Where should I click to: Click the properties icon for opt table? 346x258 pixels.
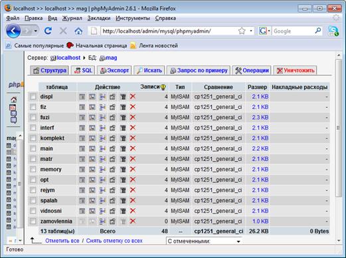tap(112, 180)
